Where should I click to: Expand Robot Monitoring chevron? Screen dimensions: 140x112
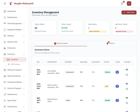point(24,76)
